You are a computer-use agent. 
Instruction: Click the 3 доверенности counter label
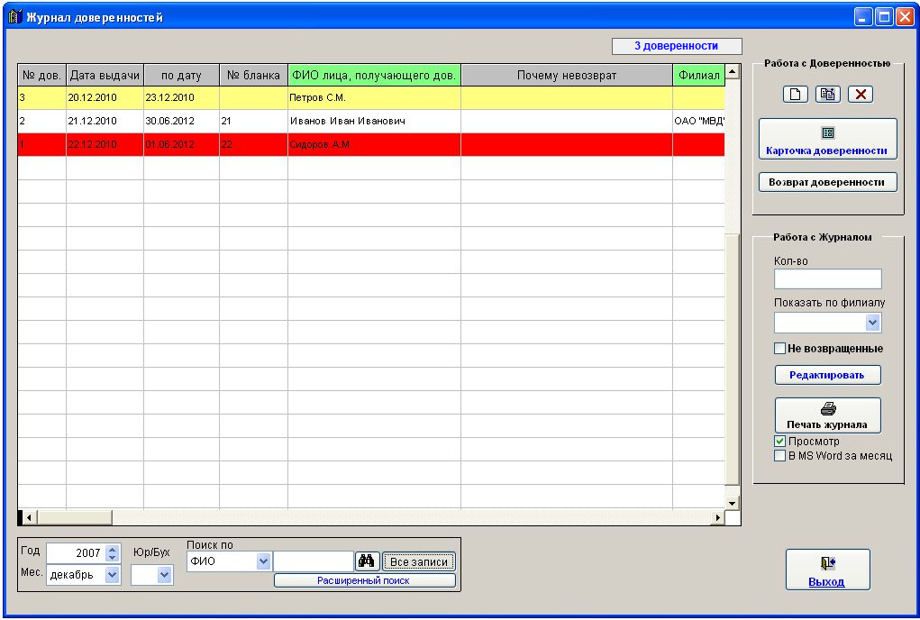click(677, 46)
